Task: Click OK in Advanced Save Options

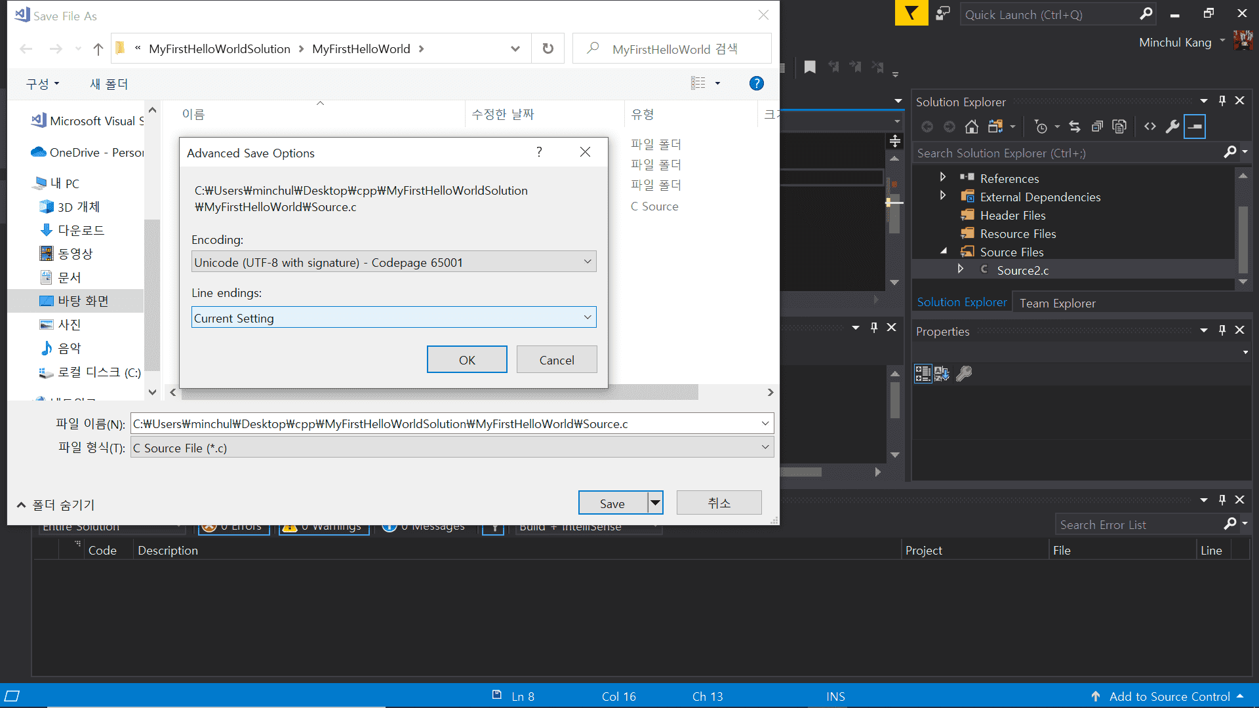Action: click(466, 360)
